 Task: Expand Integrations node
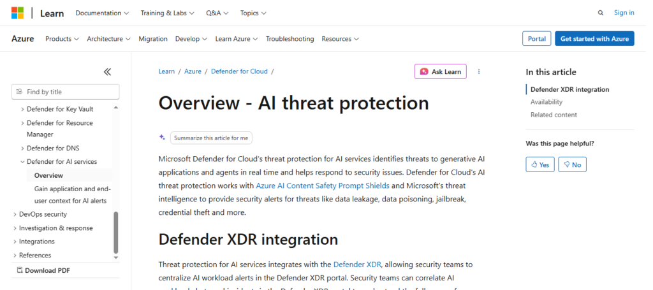click(x=15, y=242)
